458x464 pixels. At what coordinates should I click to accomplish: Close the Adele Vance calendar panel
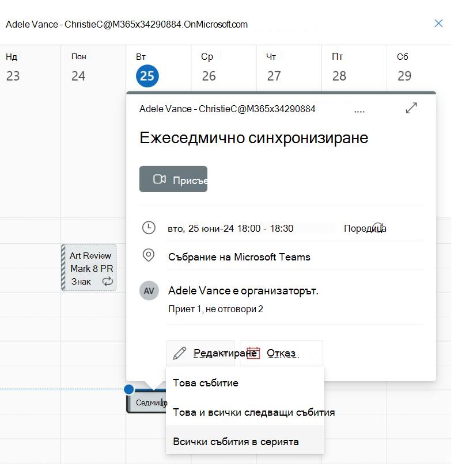click(x=438, y=24)
